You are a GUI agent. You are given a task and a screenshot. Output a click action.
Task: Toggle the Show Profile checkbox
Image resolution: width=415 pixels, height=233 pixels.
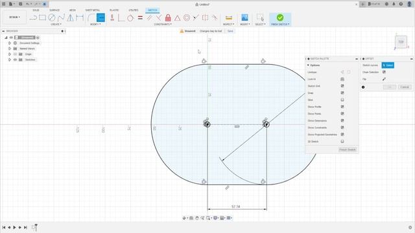[x=342, y=107]
